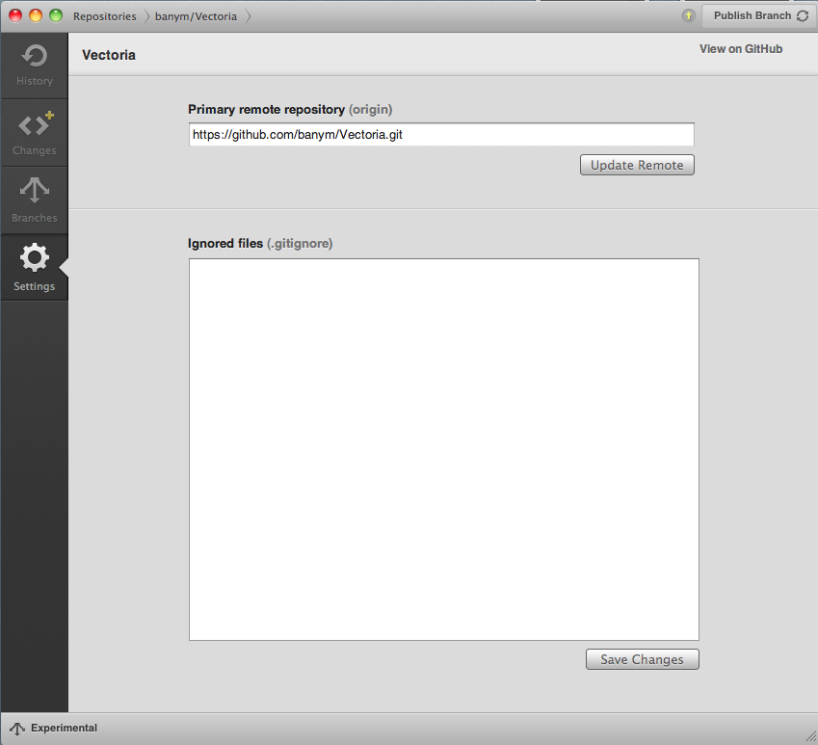Go back to Repositories in breadcrumb
This screenshot has height=745, width=818.
pyautogui.click(x=104, y=16)
